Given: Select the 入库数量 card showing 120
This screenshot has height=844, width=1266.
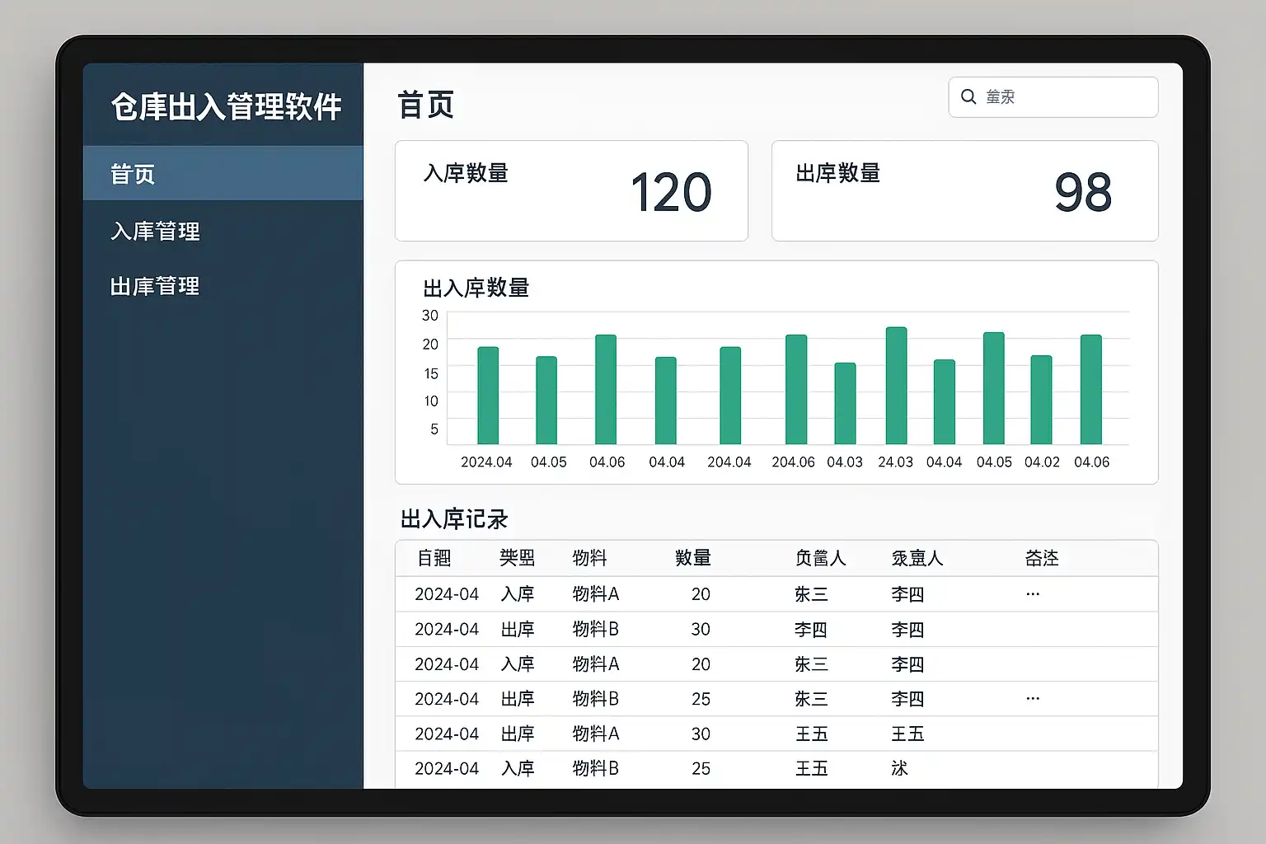Looking at the screenshot, I should click(x=571, y=191).
